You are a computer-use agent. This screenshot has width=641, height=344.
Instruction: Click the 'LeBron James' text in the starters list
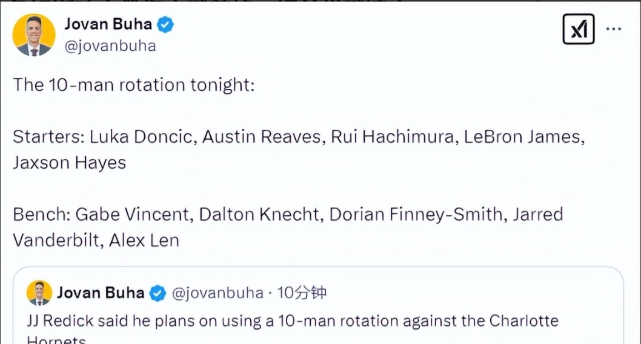(524, 137)
